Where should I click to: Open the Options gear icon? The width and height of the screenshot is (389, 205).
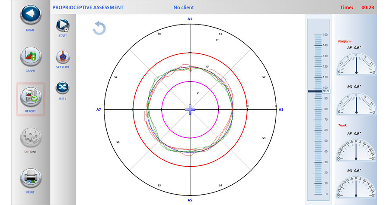(30, 137)
